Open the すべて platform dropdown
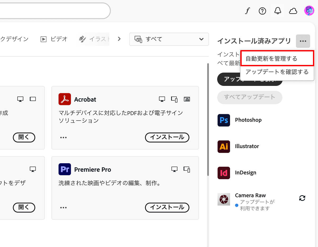 click(169, 39)
